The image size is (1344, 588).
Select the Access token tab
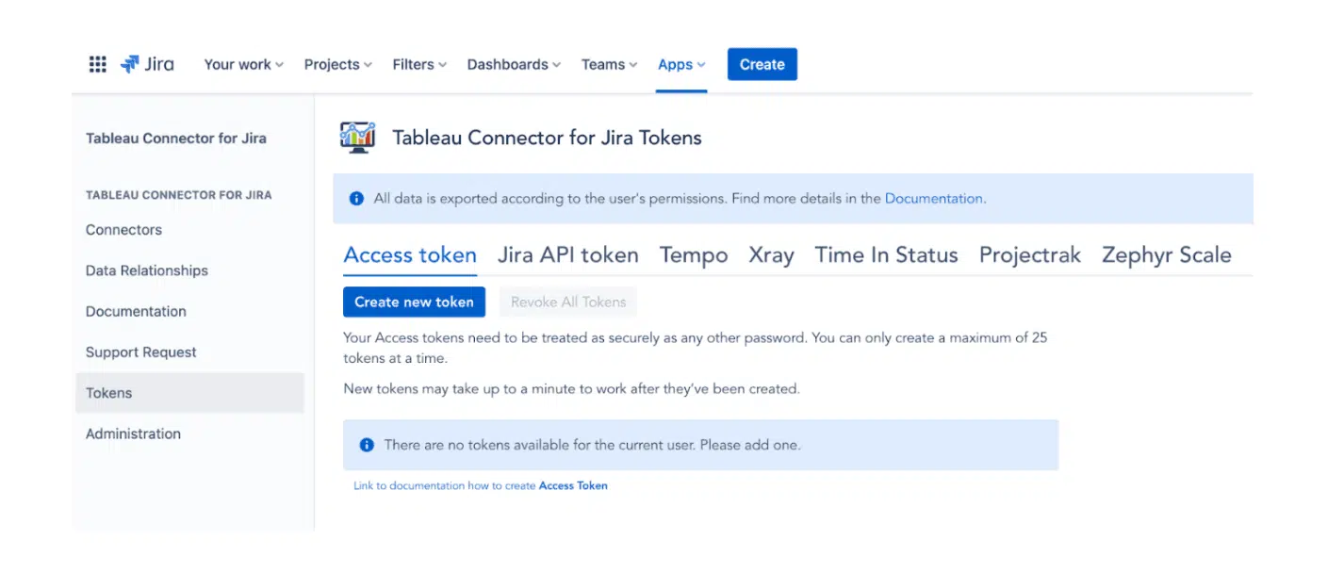[410, 255]
